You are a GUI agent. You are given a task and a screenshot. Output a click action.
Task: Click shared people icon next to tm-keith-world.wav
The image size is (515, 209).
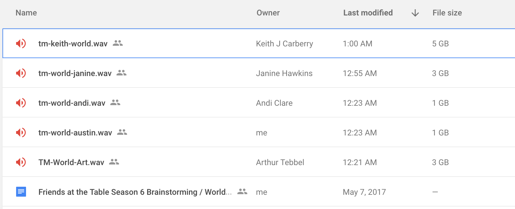coord(118,43)
